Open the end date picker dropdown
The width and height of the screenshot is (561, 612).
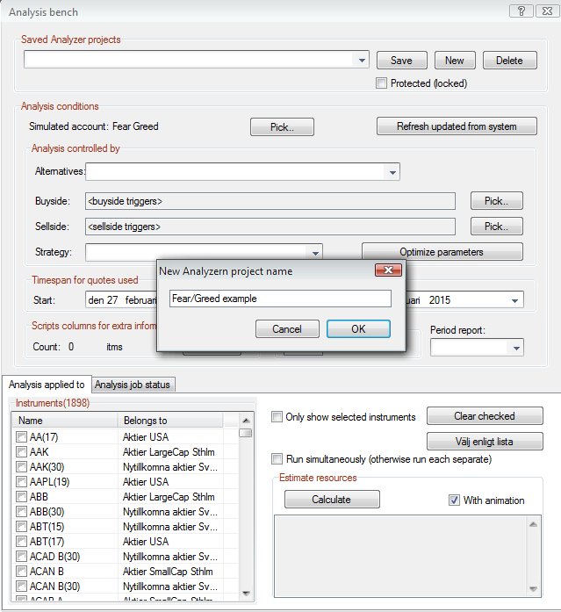click(x=515, y=300)
